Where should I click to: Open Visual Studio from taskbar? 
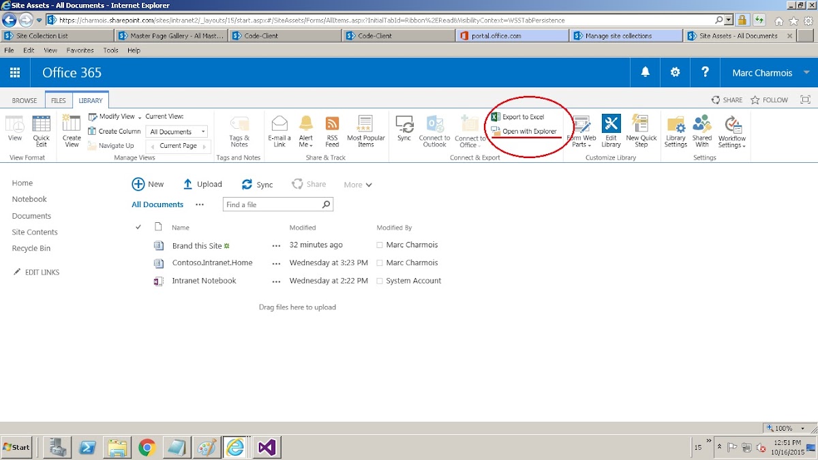(x=267, y=447)
